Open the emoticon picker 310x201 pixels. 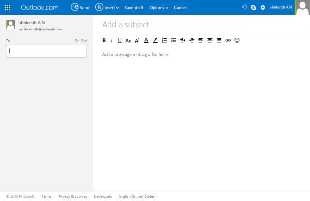coord(237,40)
